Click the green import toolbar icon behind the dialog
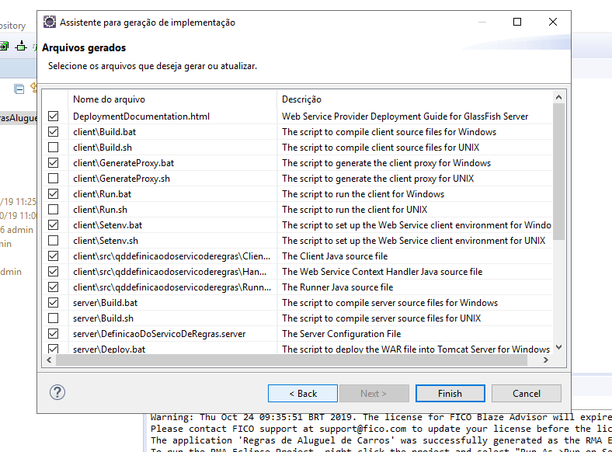 (x=4, y=46)
